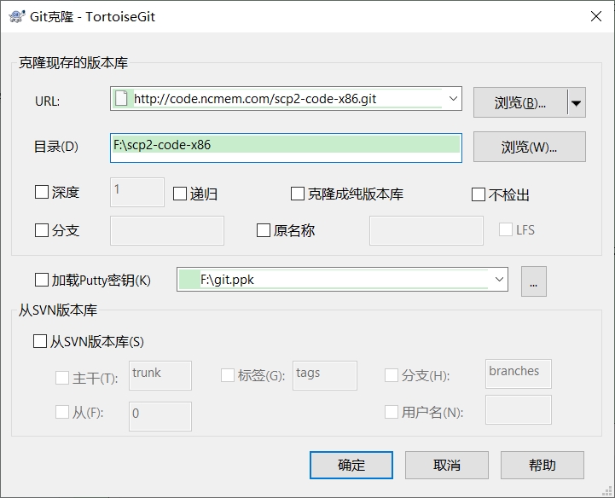Toggle the 递归 (recursive) checkbox

[180, 194]
